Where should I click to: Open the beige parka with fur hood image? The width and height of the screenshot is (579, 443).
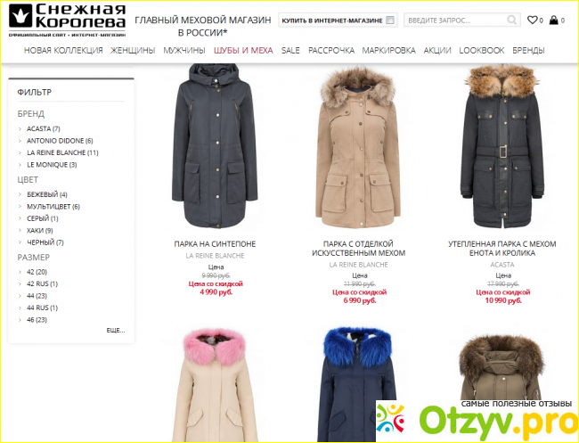(358, 148)
